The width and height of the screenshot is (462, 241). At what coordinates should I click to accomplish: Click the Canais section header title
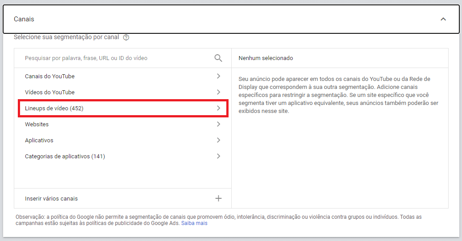pos(24,19)
